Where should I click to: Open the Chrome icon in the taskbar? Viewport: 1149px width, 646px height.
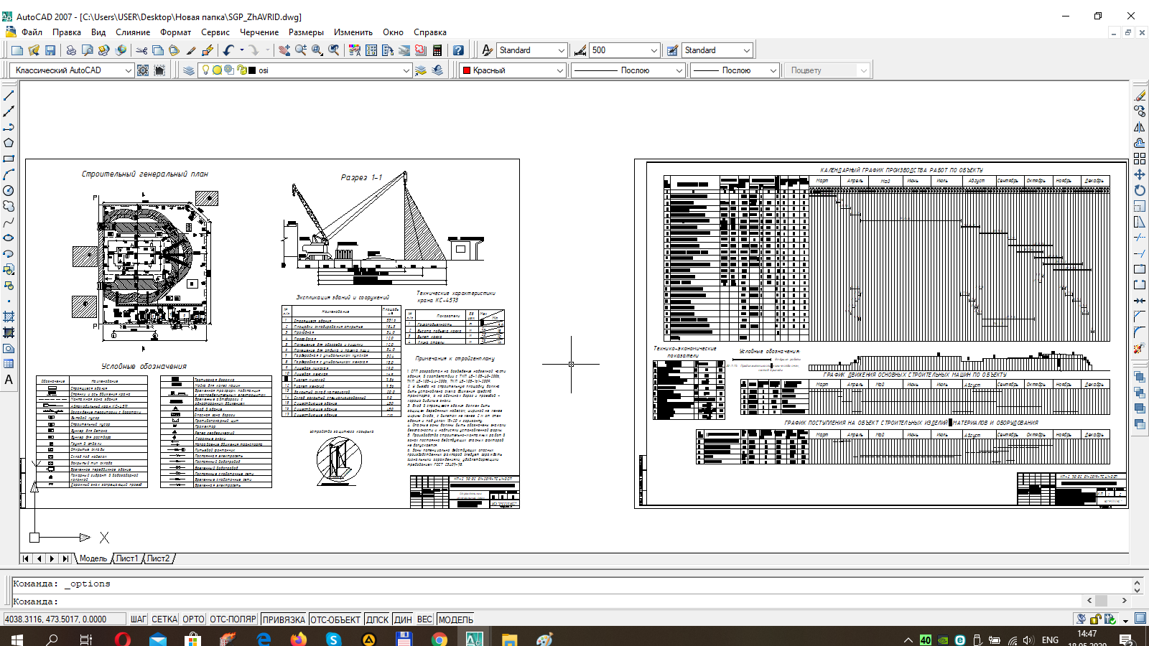pyautogui.click(x=439, y=639)
